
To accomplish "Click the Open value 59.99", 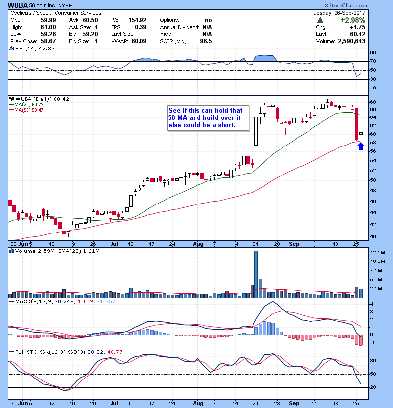I will [x=48, y=20].
